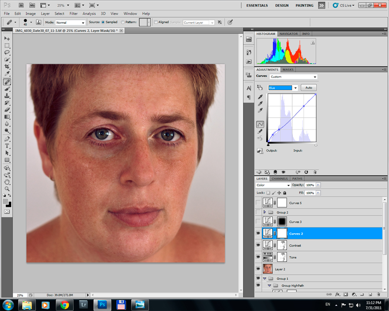Hide the Contrast layer
Viewport: 389px width, 311px height.
pos(258,245)
